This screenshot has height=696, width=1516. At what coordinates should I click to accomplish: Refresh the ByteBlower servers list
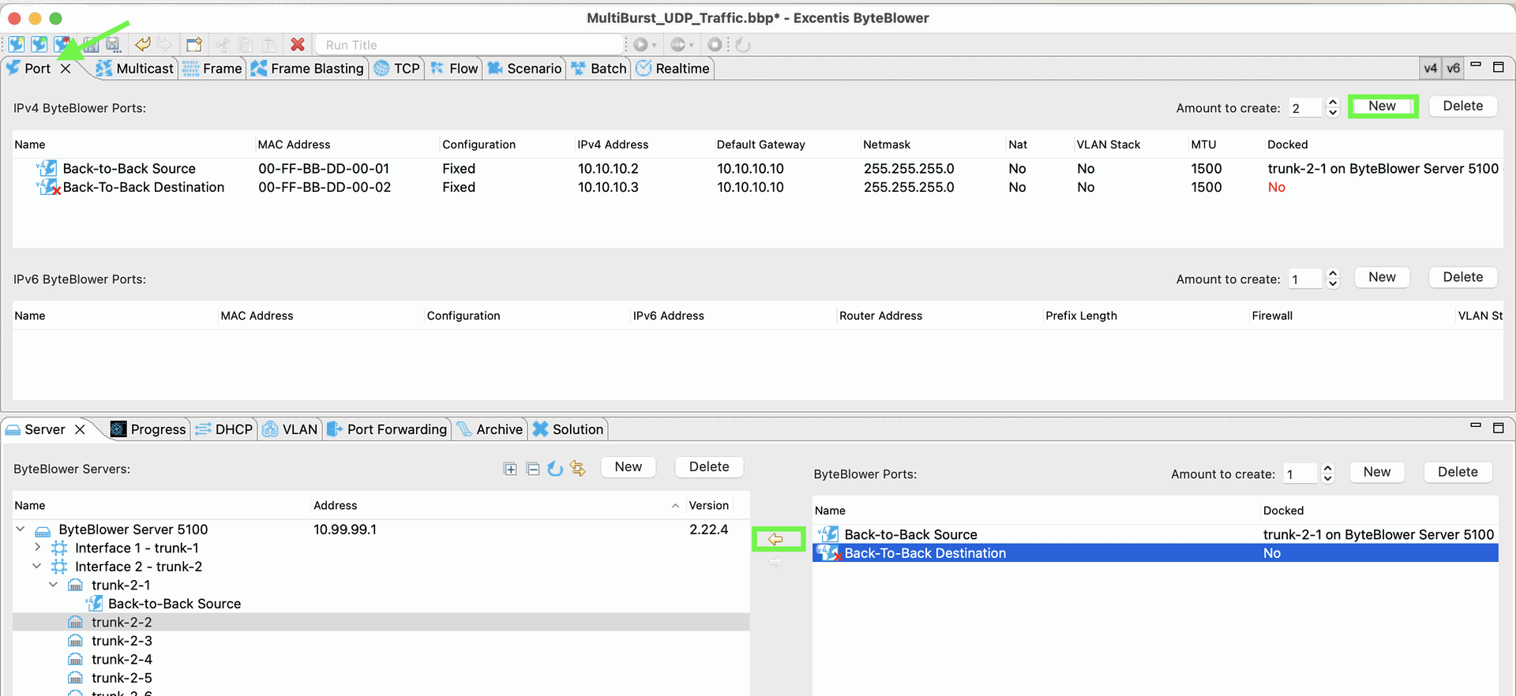click(555, 469)
